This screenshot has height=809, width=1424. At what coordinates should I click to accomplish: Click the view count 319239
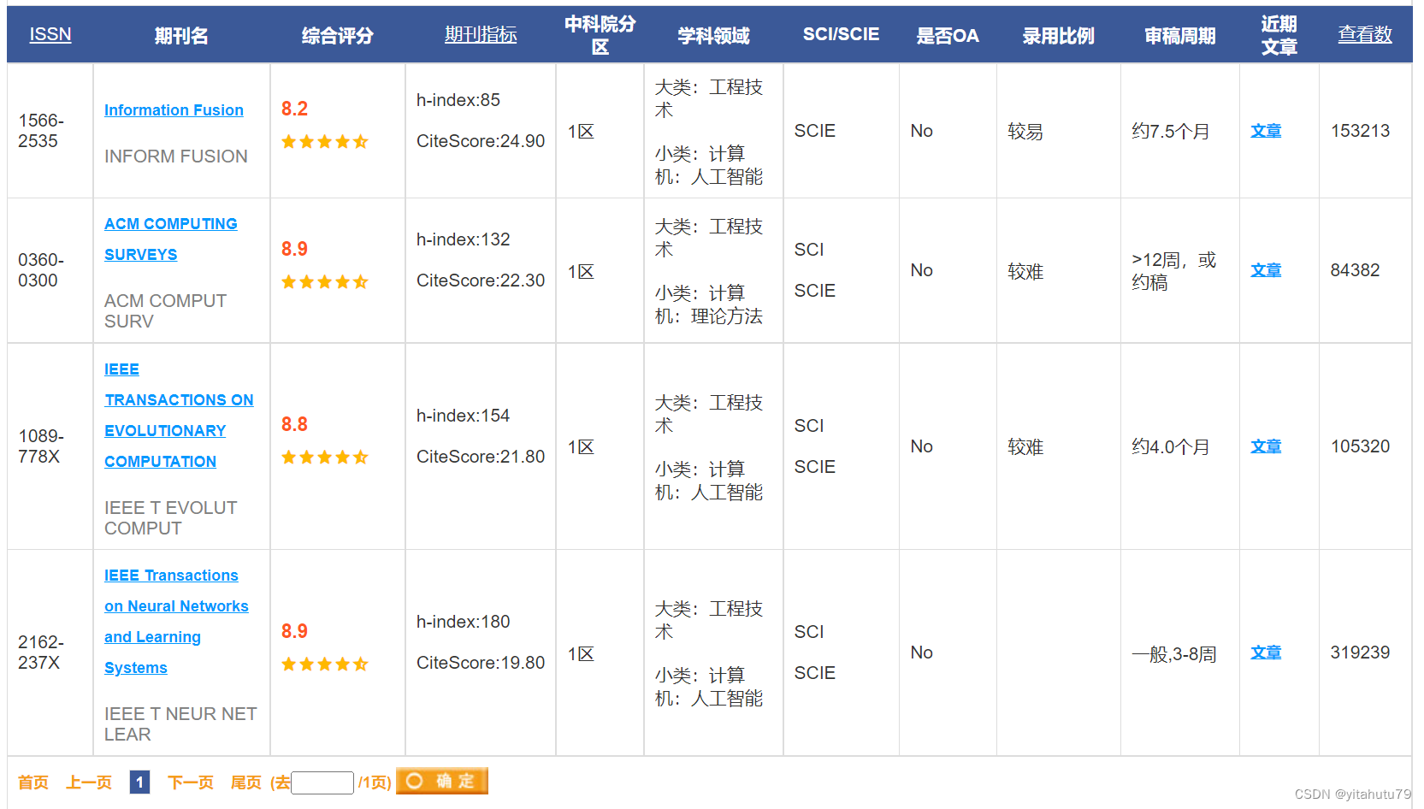point(1360,653)
